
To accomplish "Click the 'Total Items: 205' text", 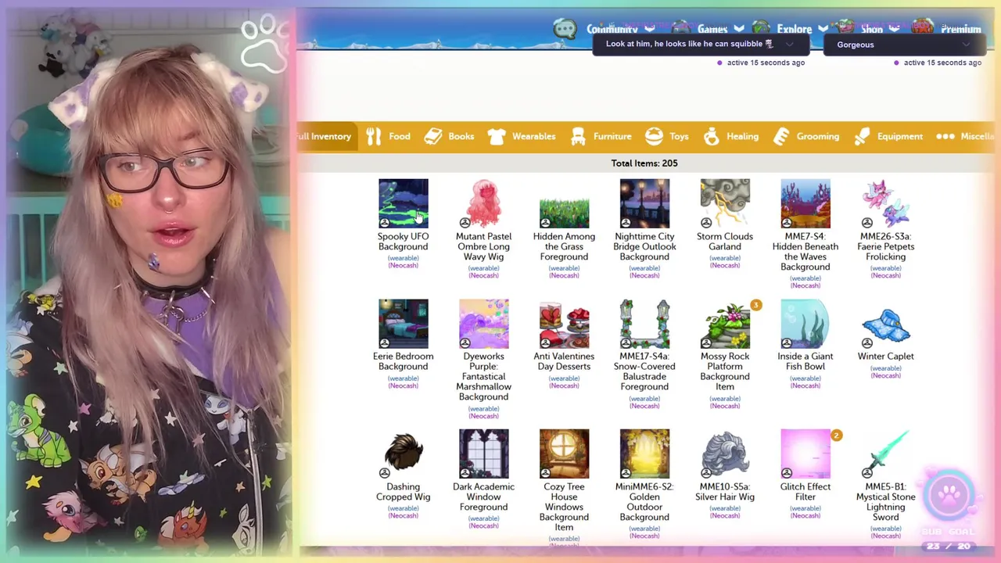I will pos(644,163).
